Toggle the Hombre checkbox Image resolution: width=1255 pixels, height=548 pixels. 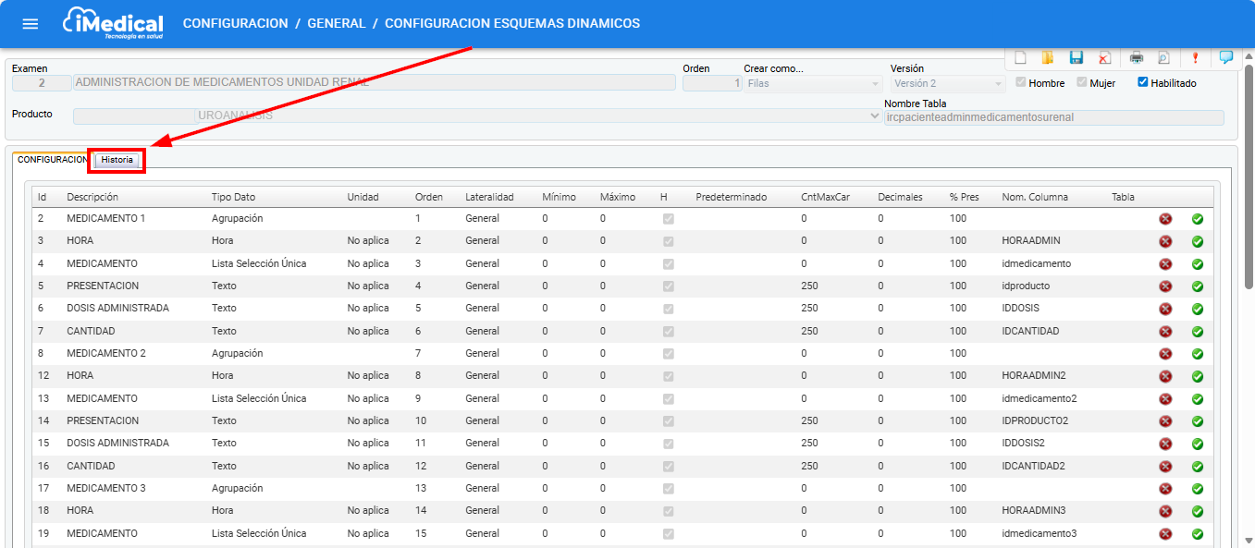click(1021, 82)
